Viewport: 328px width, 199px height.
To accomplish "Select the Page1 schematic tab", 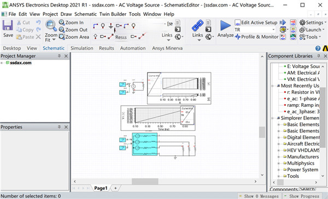I will [101, 188].
